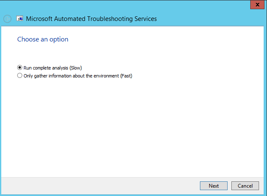Continue with the Next button
The image size is (267, 196).
pyautogui.click(x=214, y=186)
